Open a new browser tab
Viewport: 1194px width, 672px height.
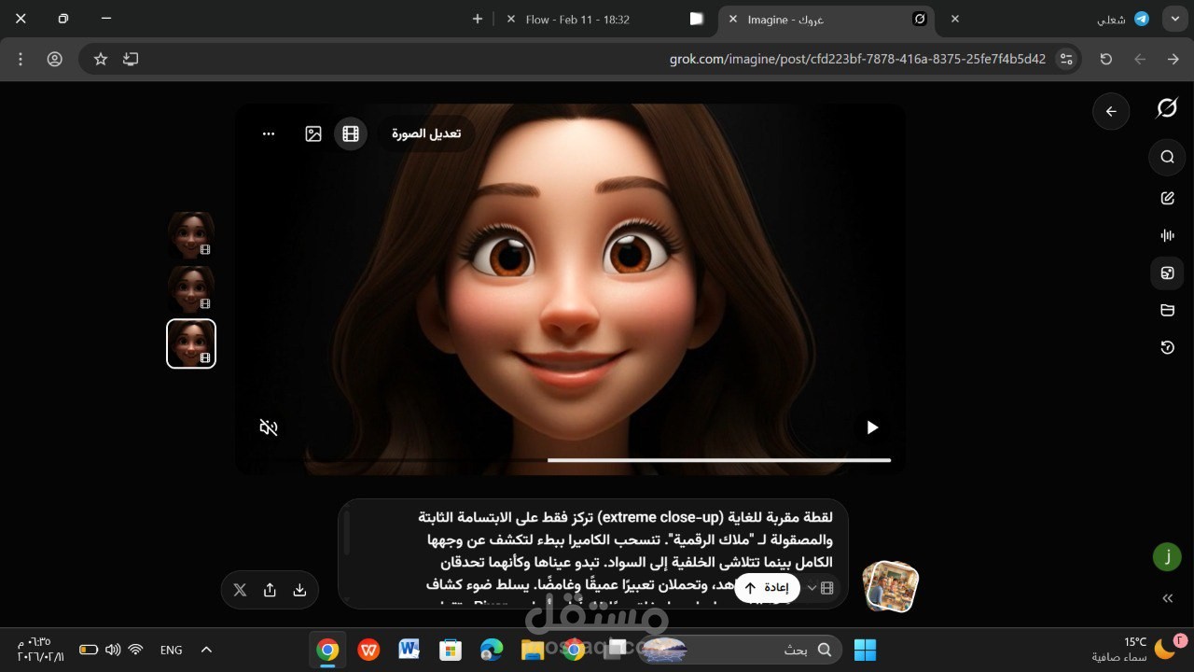(478, 19)
